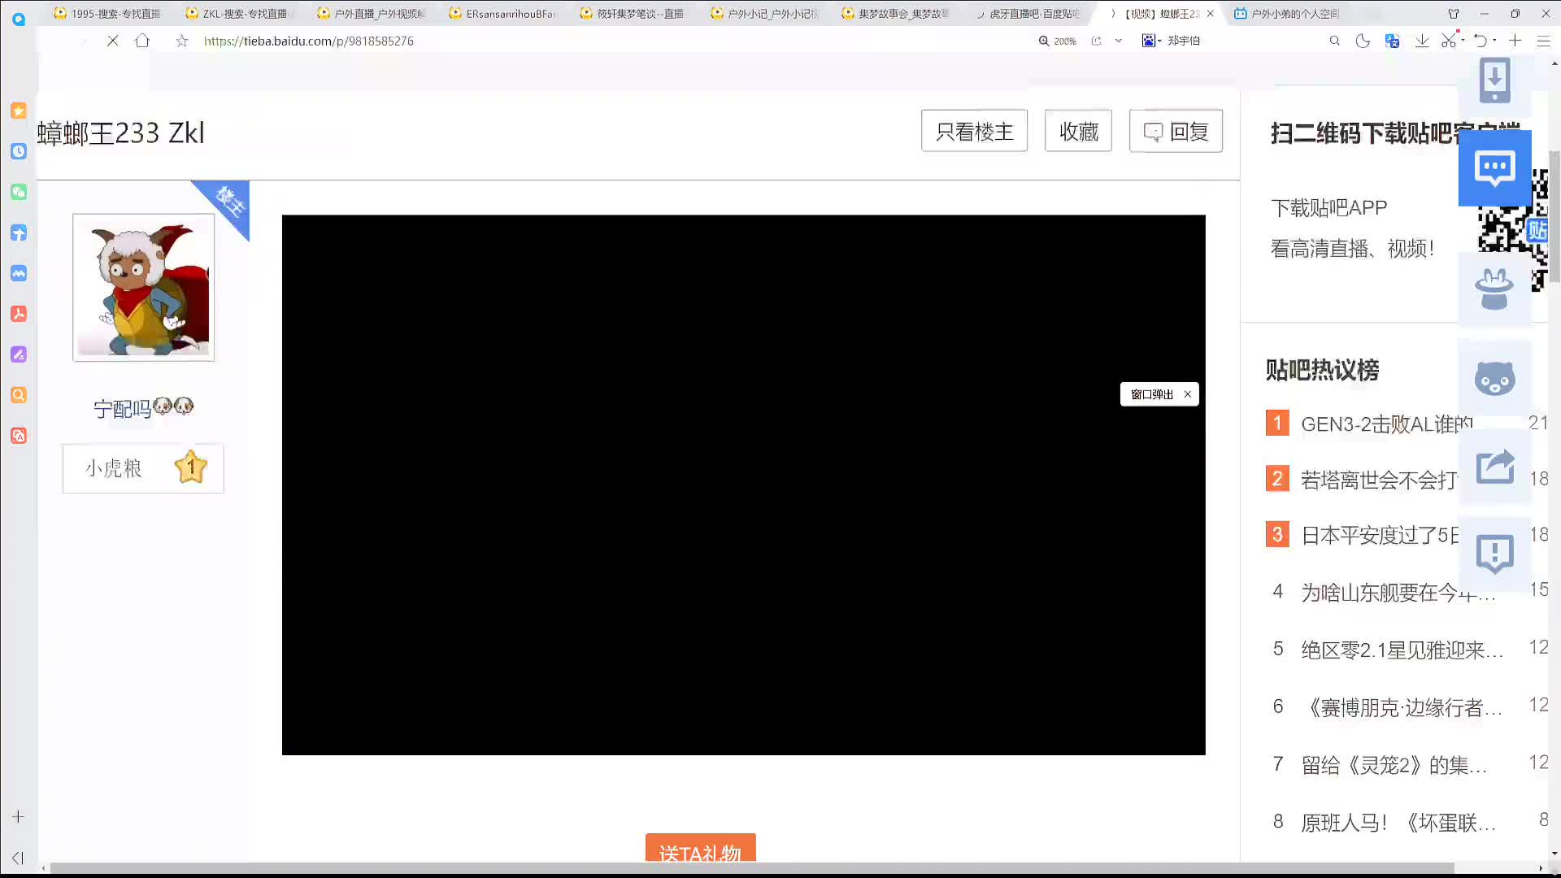Open hot topic 原班人马！《坏蛋联
Viewport: 1561px width, 878px height.
click(x=1398, y=823)
